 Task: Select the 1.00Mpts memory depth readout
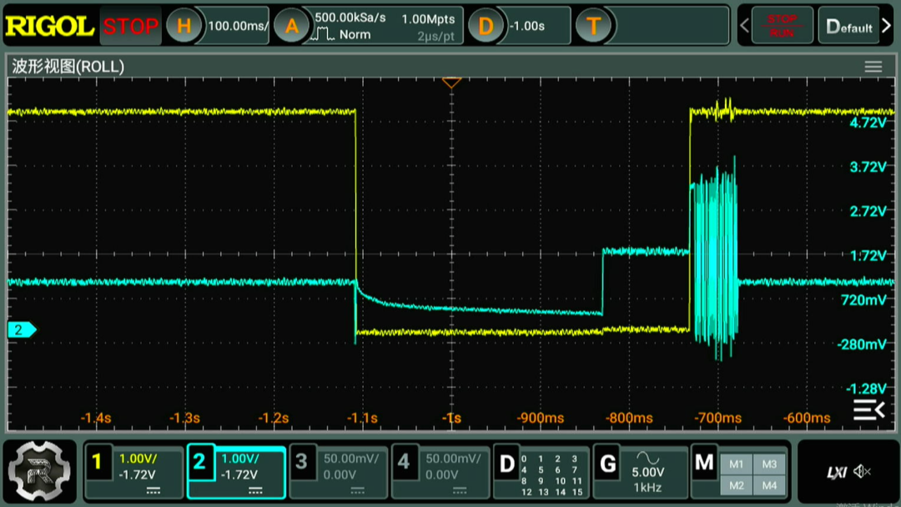click(428, 19)
